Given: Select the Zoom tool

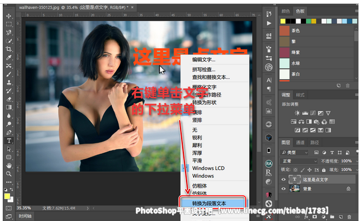Looking at the screenshot, I should click(x=9, y=174).
